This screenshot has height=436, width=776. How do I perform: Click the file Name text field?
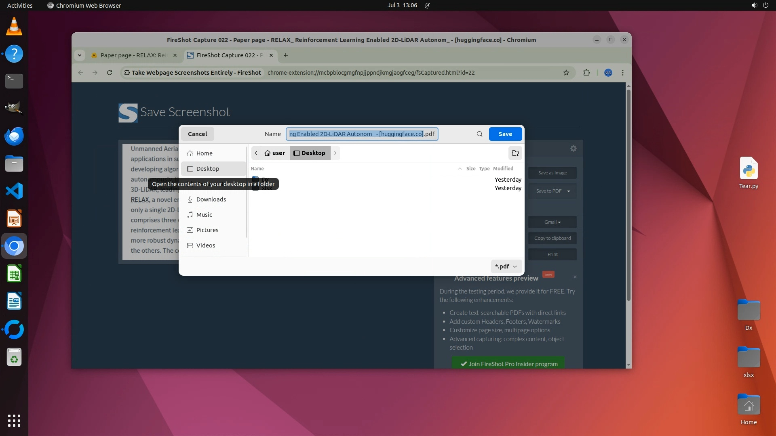point(362,134)
